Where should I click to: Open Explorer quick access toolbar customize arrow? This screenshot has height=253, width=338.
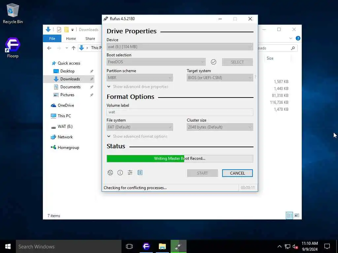pyautogui.click(x=72, y=30)
